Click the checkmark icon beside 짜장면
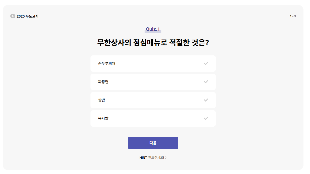Screen dimensions: 310x174 206,82
